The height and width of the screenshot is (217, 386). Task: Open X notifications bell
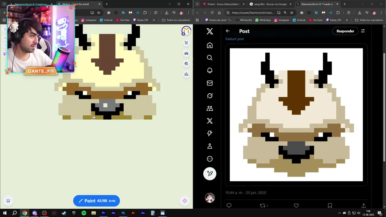pos(210,70)
